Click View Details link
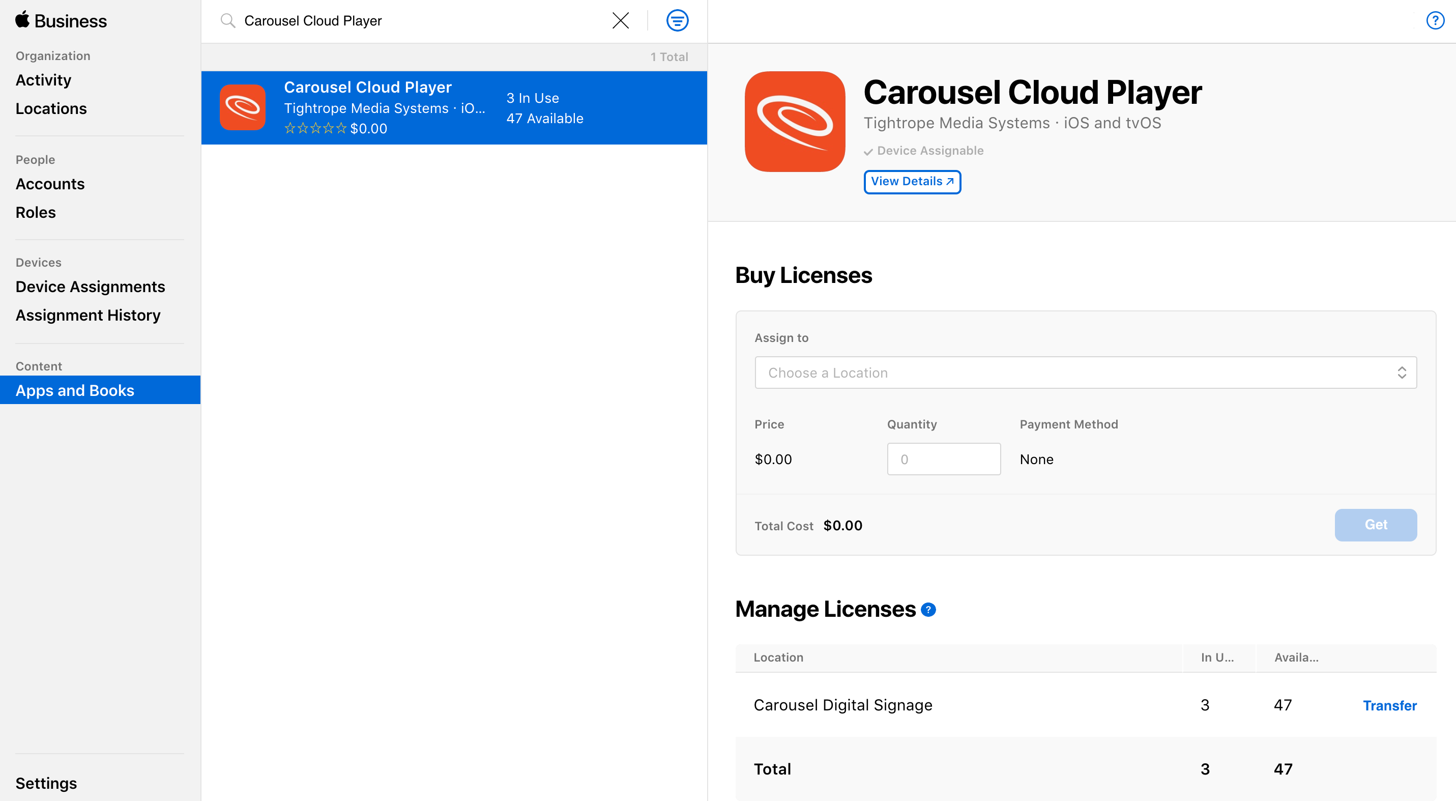This screenshot has height=801, width=1456. click(912, 182)
